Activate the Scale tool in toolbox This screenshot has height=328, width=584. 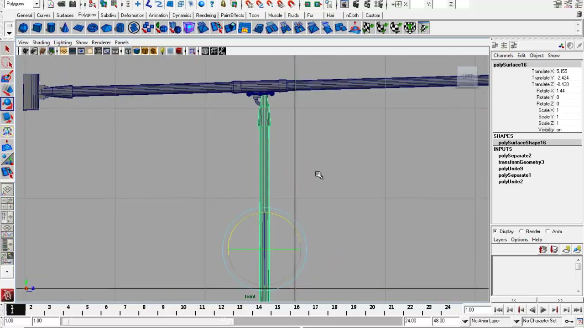[x=7, y=118]
